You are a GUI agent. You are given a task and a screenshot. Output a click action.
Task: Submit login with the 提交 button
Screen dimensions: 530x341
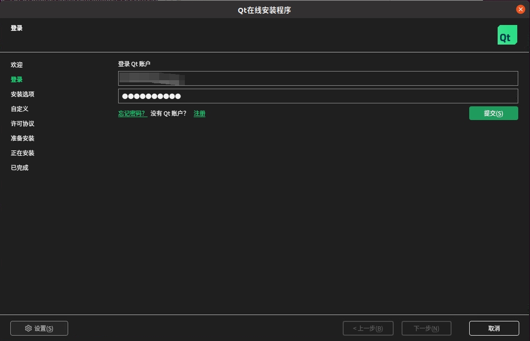493,113
